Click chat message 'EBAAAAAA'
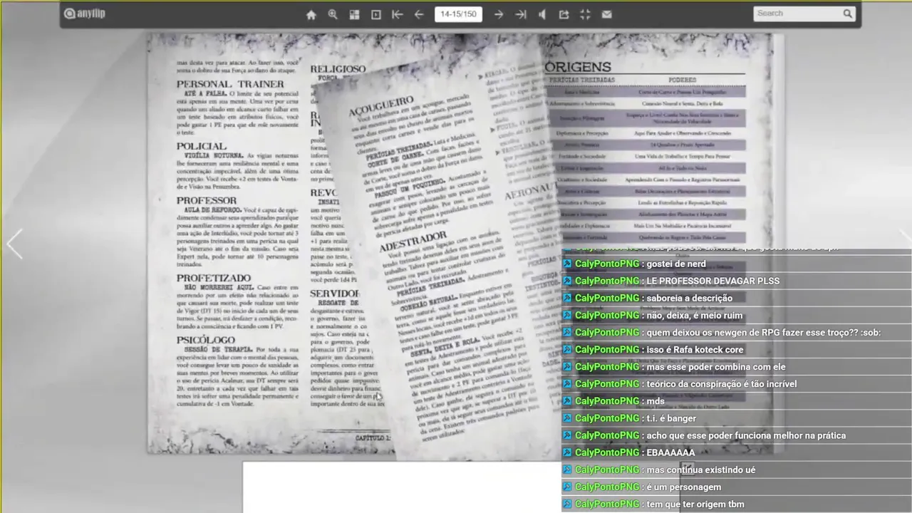912x513 pixels. point(670,452)
